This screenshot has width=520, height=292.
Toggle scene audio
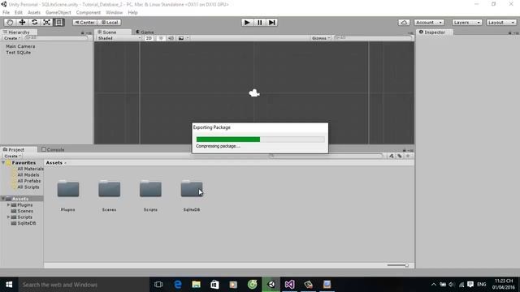click(171, 38)
